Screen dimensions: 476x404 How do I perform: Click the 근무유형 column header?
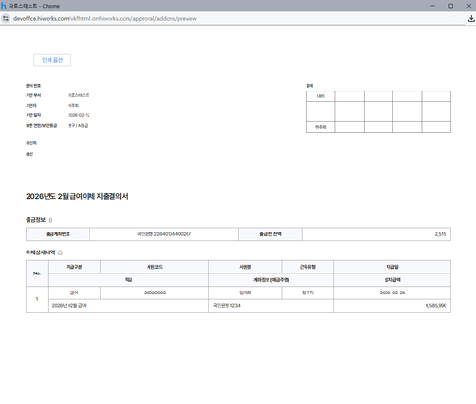click(307, 267)
